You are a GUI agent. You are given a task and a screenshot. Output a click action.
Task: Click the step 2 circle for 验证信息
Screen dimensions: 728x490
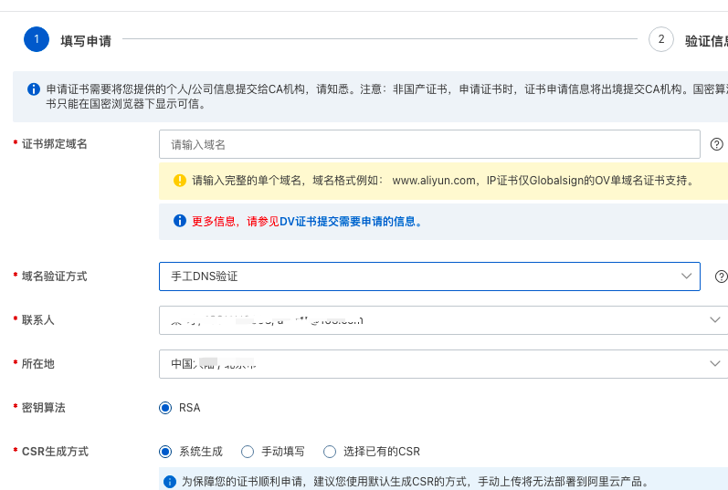(660, 39)
